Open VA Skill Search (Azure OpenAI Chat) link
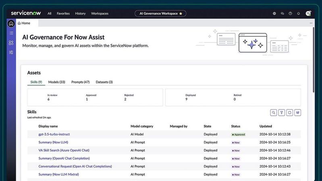Screen dimensions: 322x181 [x=64, y=150]
